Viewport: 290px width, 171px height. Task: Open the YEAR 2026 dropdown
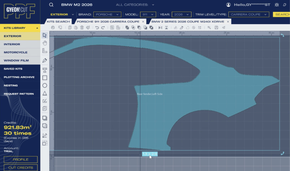[x=181, y=14]
